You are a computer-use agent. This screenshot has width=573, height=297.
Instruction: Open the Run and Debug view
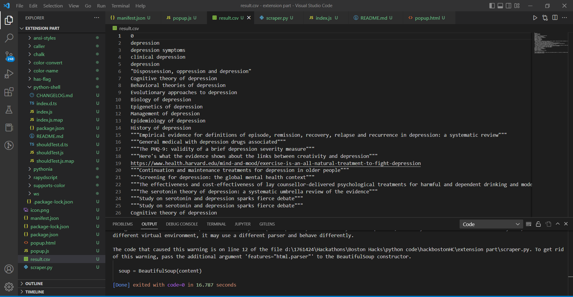point(9,74)
